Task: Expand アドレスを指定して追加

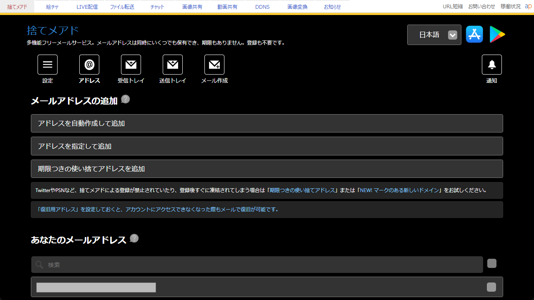Action: click(x=267, y=146)
